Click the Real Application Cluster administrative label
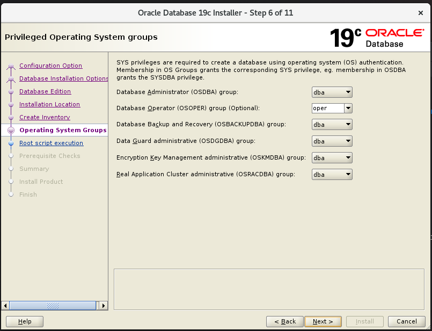 pyautogui.click(x=206, y=174)
